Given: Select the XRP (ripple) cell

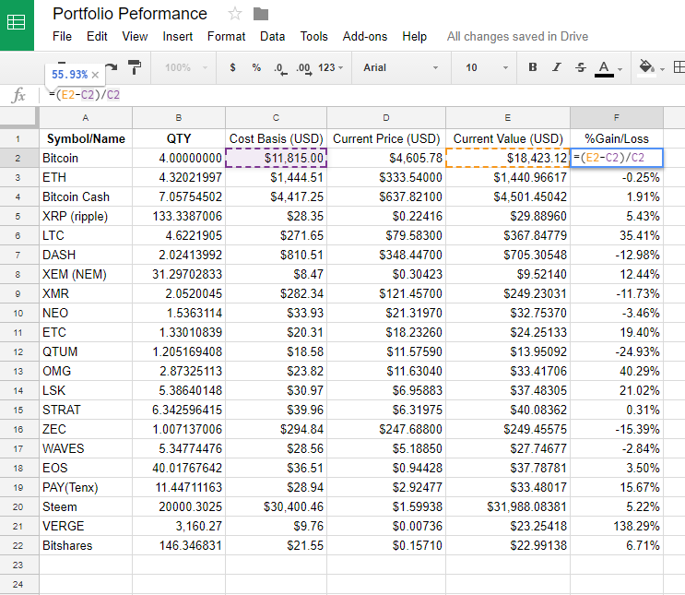Looking at the screenshot, I should coord(86,216).
